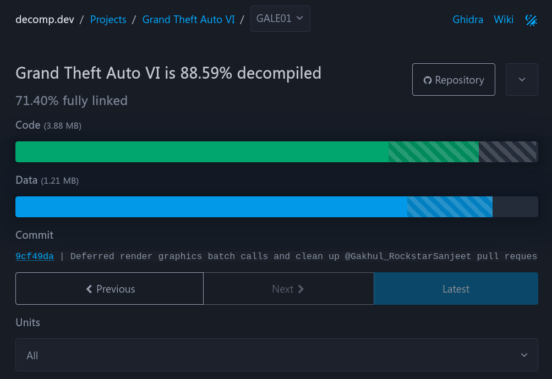This screenshot has width=552, height=379.
Task: Click the solid green Code progress bar
Action: pyautogui.click(x=202, y=152)
